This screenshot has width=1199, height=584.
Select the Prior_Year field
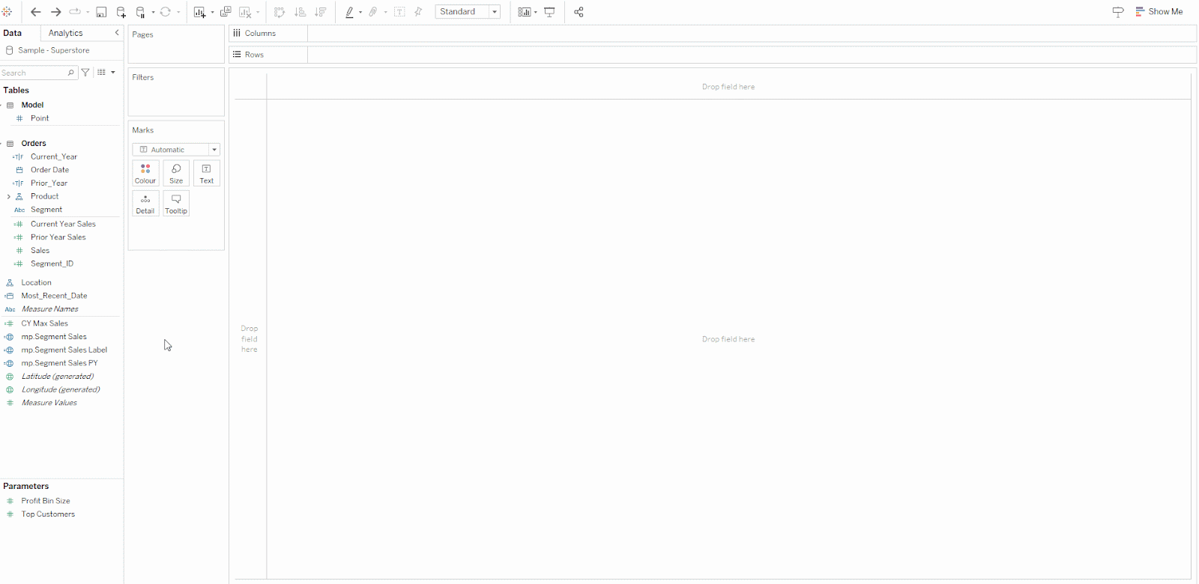pos(49,183)
